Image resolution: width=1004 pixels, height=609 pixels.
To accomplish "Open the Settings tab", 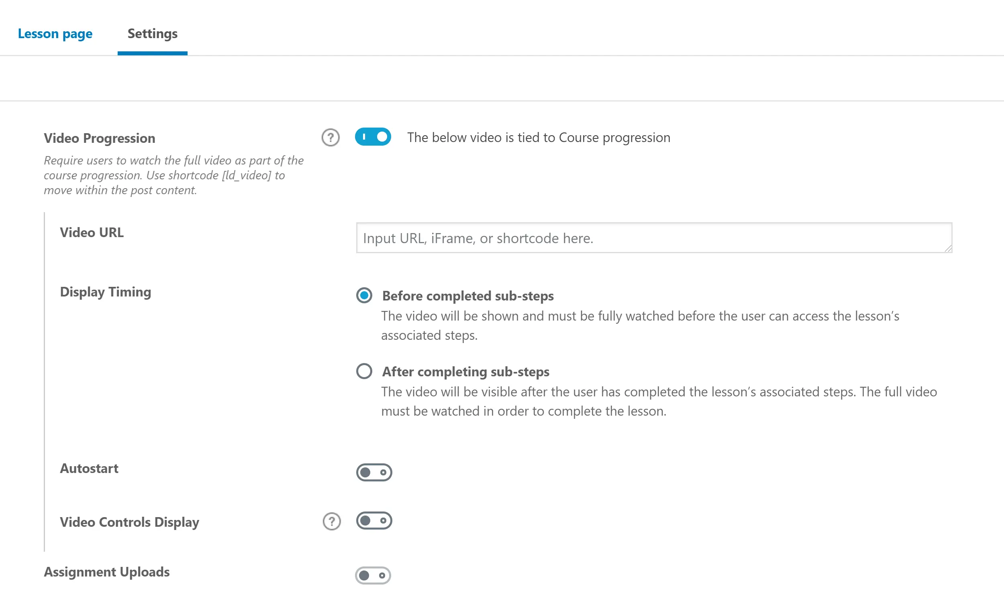I will pyautogui.click(x=152, y=33).
